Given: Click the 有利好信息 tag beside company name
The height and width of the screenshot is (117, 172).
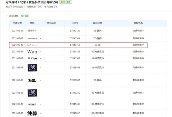Looking at the screenshot, I should coord(66,2).
